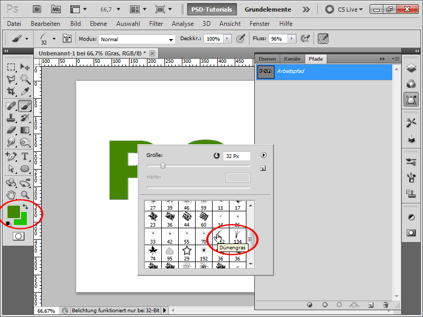
Task: Activate PSD-Tutorials workspace button
Action: coord(212,10)
